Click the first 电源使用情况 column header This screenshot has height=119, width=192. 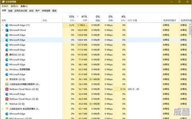[x=170, y=18]
